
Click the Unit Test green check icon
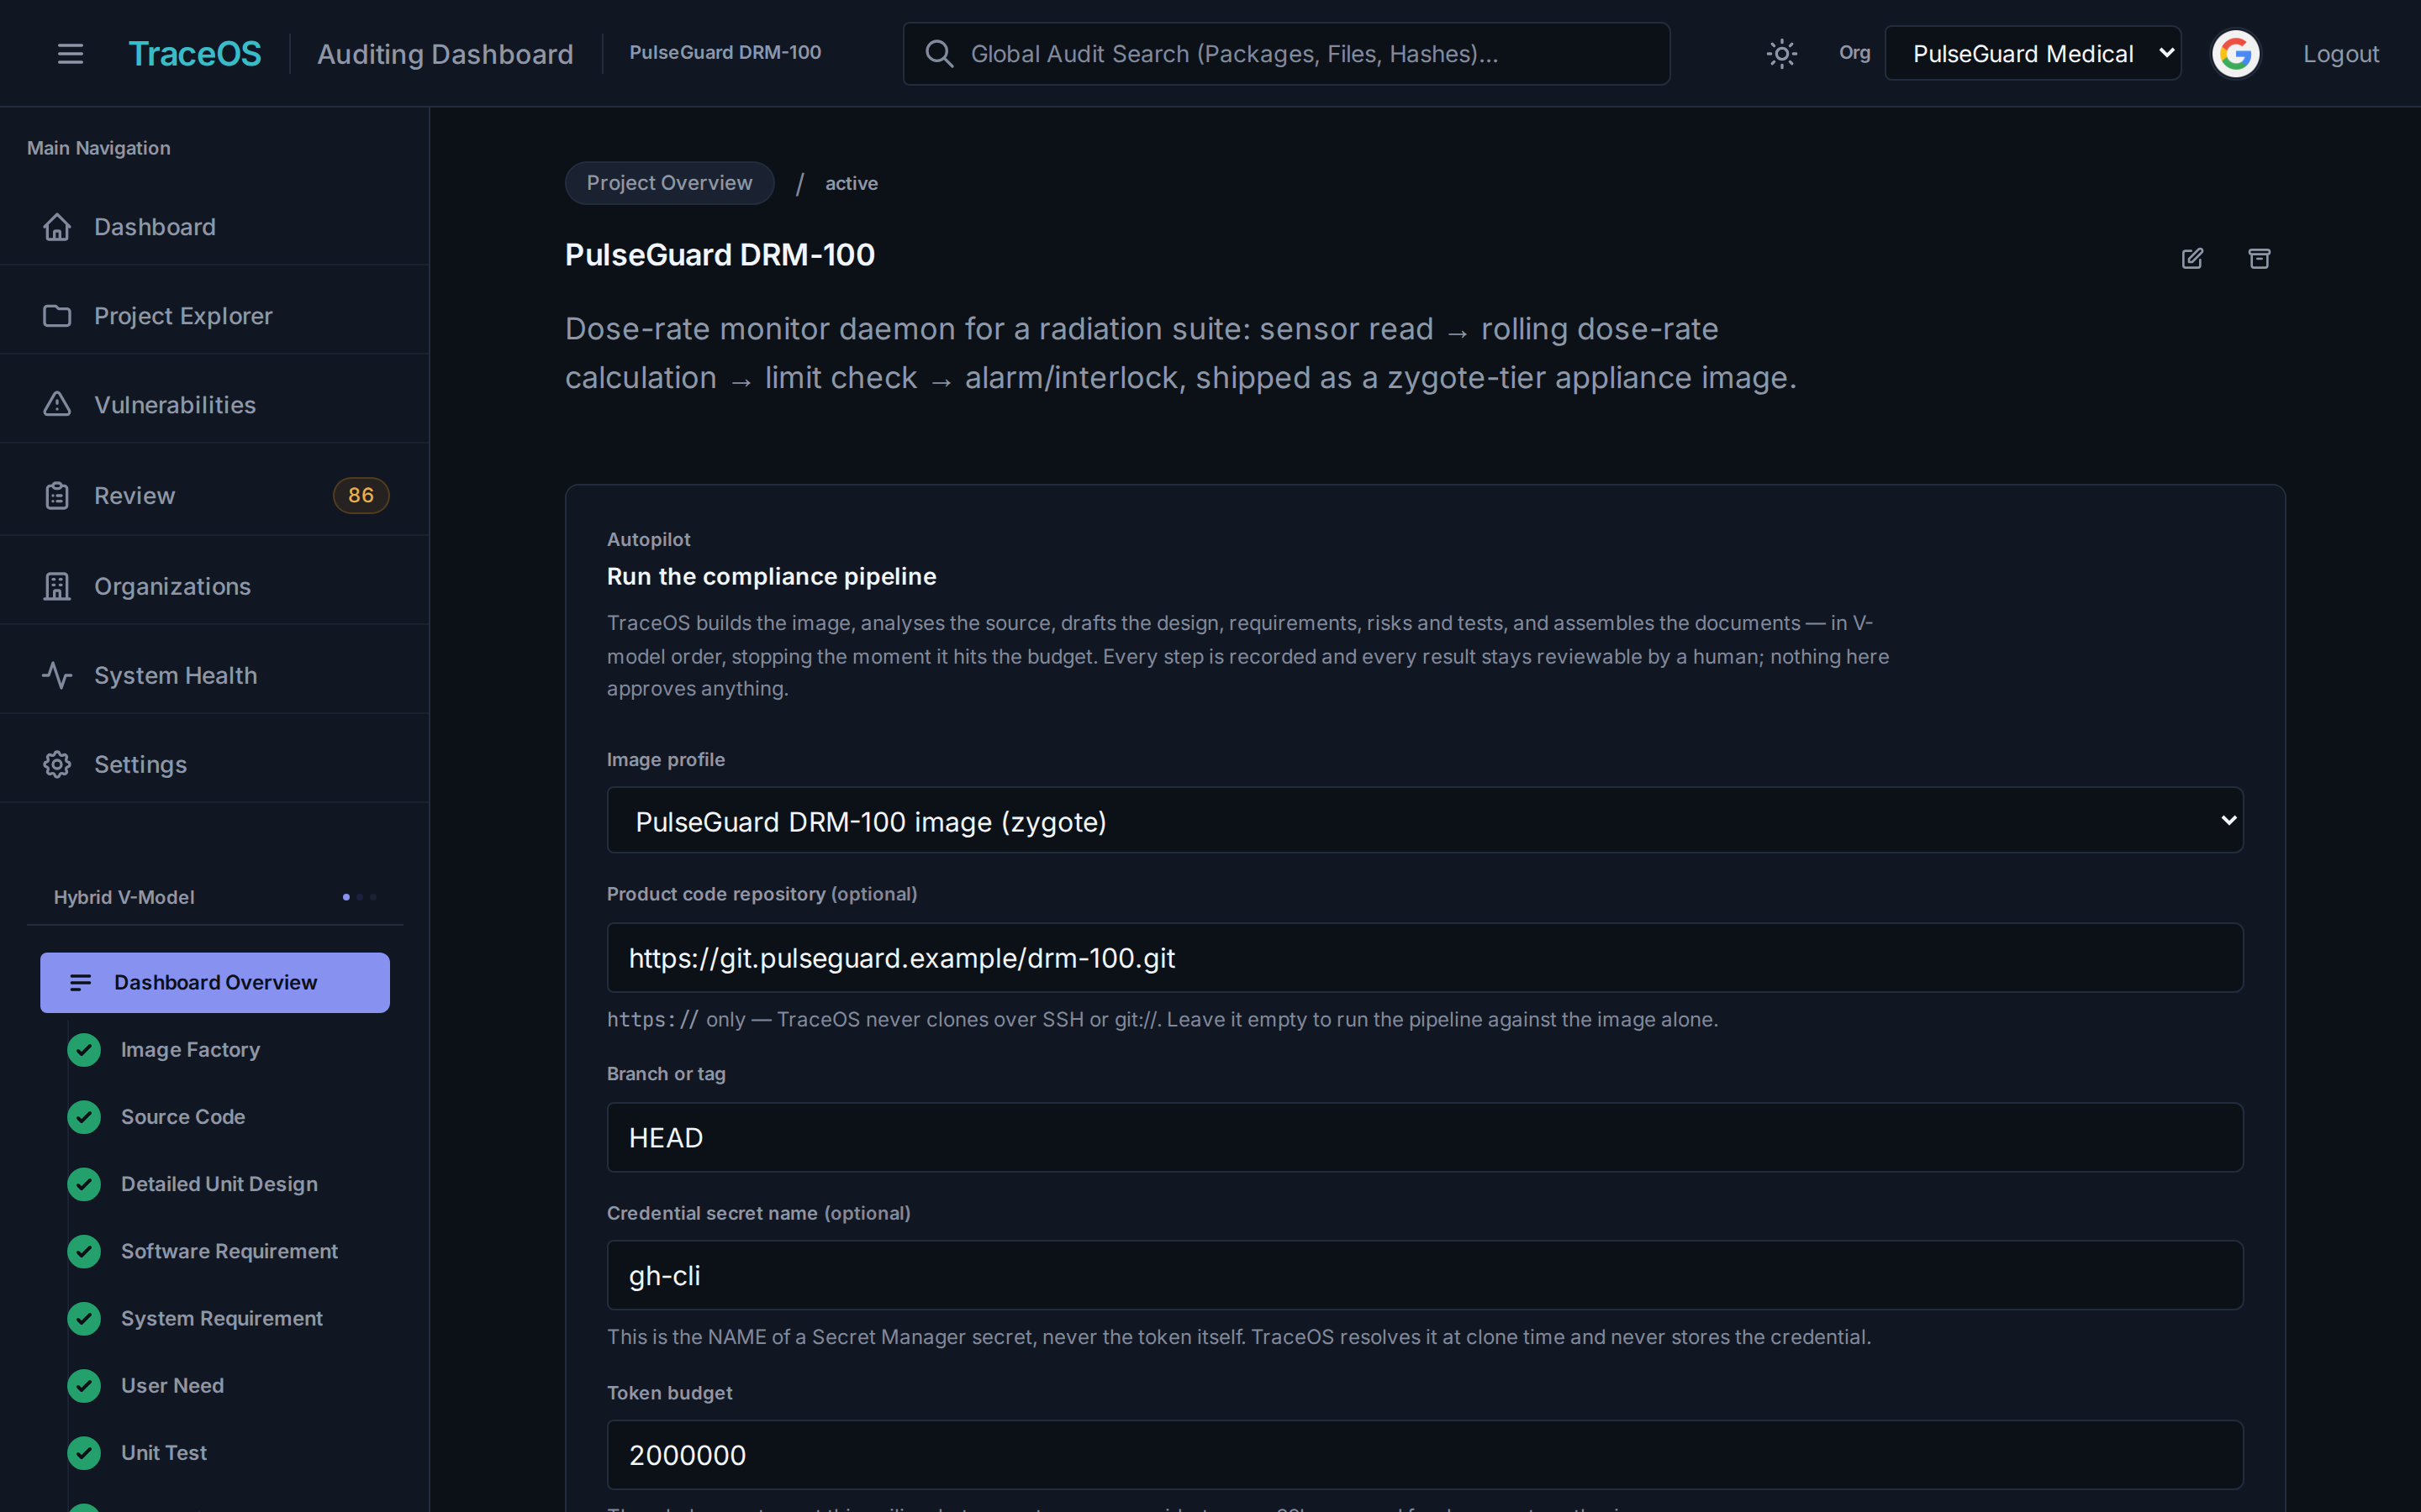84,1453
